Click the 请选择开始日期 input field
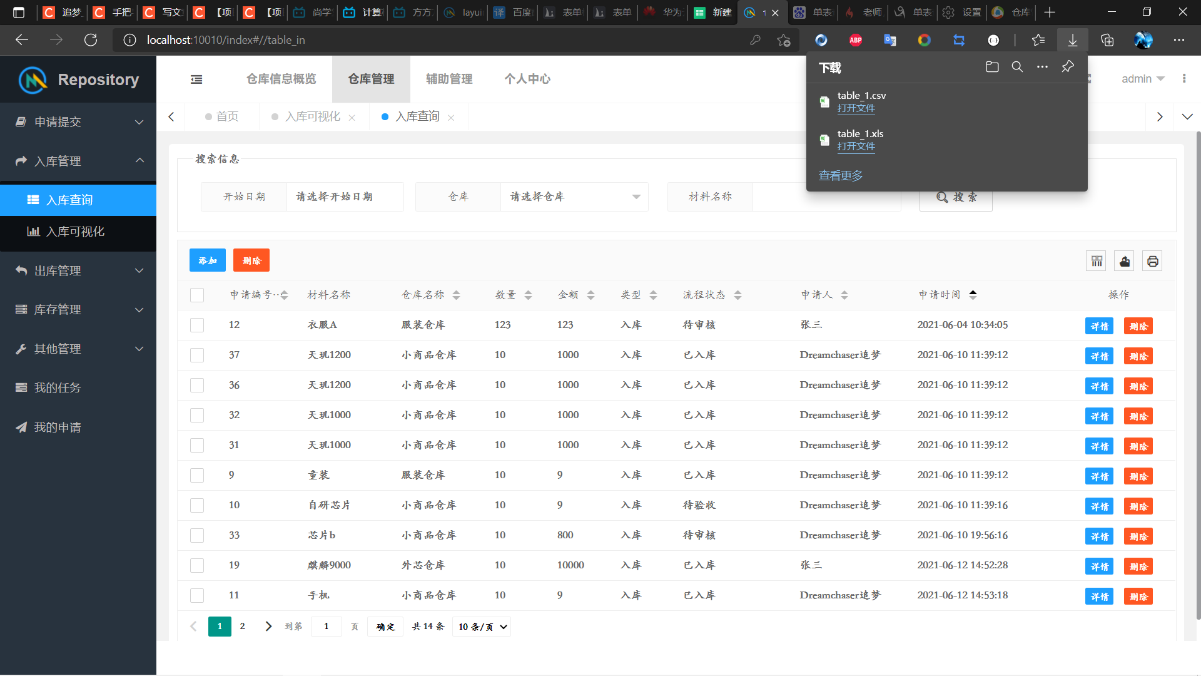1201x676 pixels. (x=344, y=197)
